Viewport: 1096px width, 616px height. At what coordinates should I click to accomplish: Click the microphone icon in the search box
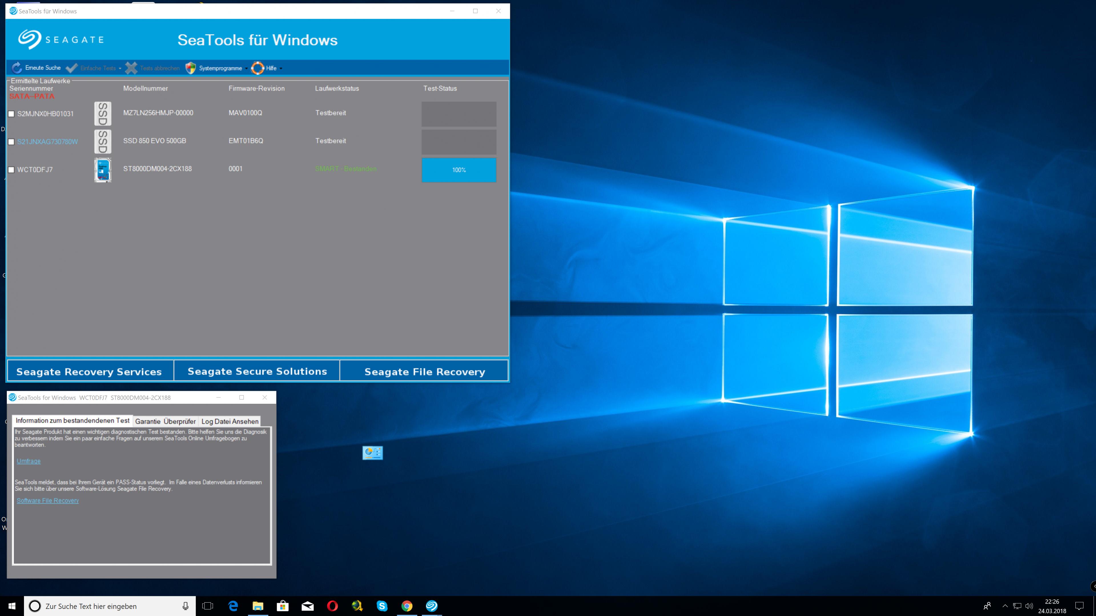click(186, 606)
